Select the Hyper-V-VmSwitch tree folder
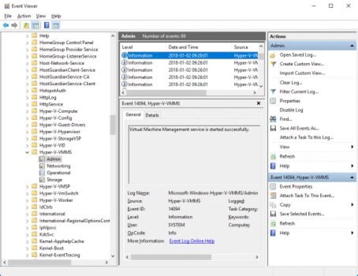 click(x=59, y=193)
